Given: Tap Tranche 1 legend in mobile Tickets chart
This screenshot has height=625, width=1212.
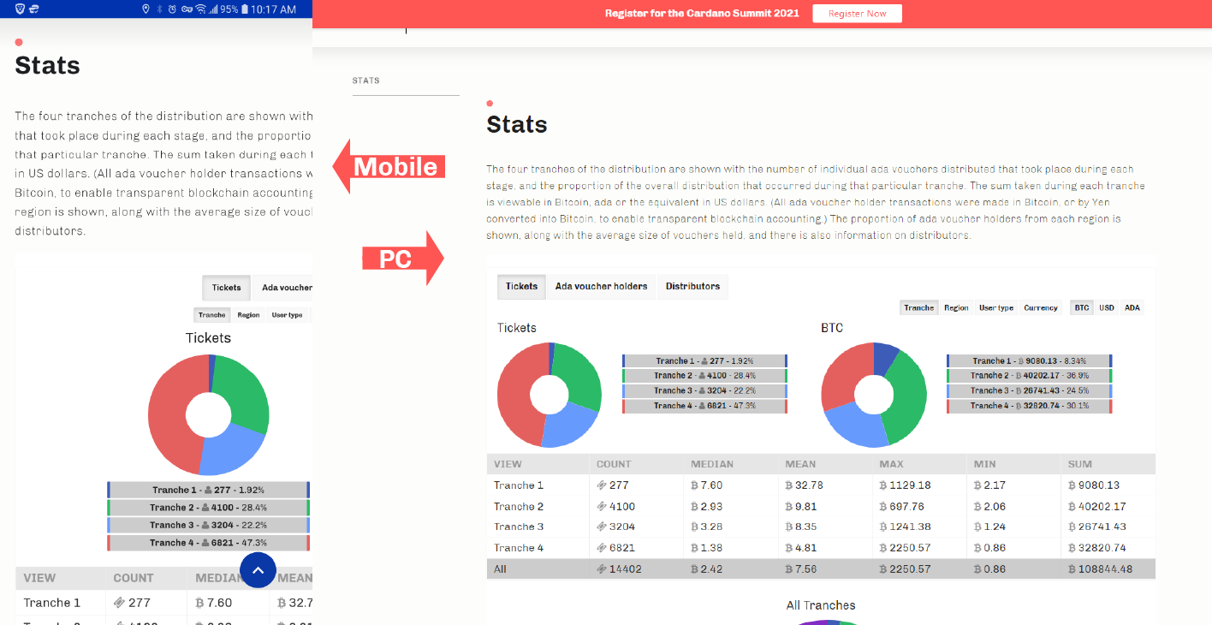Looking at the screenshot, I should 208,490.
